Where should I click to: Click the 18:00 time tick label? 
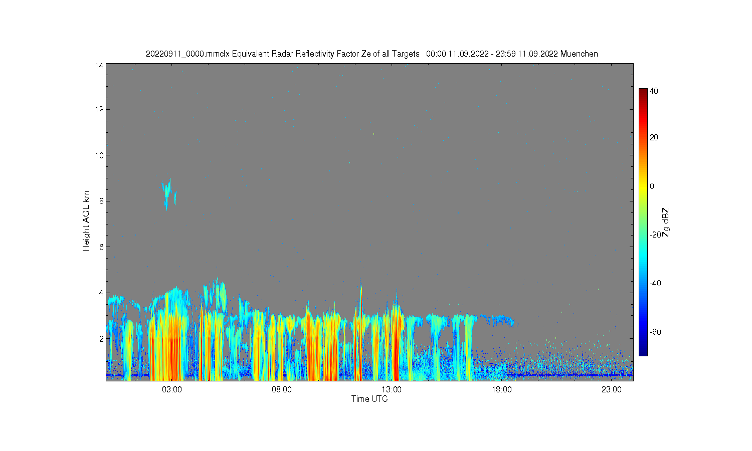[501, 389]
